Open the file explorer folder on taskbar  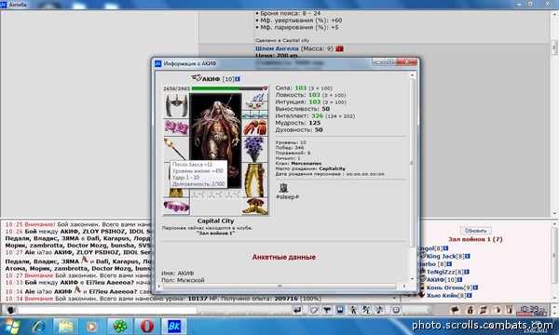[x=65, y=327]
